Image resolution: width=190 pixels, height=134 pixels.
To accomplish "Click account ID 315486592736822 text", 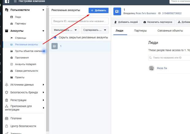I will [x=172, y=13].
